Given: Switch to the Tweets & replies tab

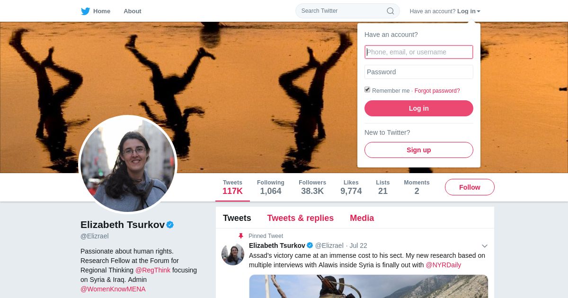Looking at the screenshot, I should 301,218.
